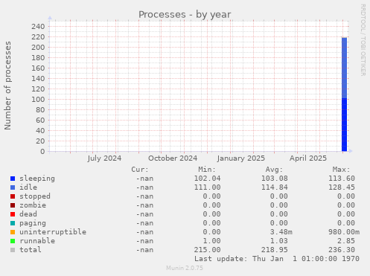The image size is (370, 276).
Task: Click the 'Cur:' column header
Action: click(140, 170)
